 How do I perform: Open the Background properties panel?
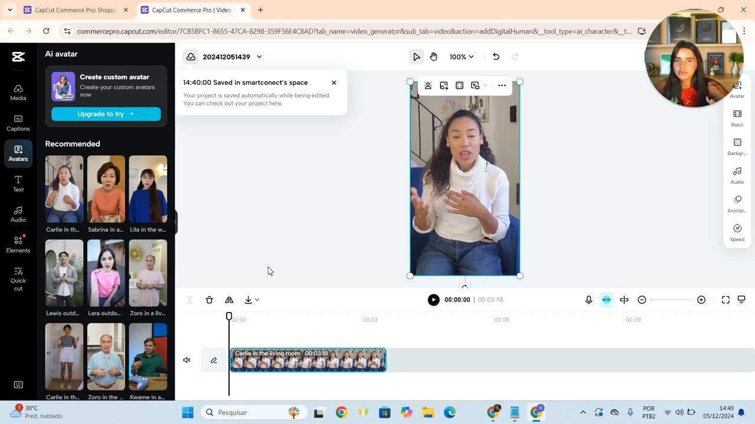(x=737, y=146)
